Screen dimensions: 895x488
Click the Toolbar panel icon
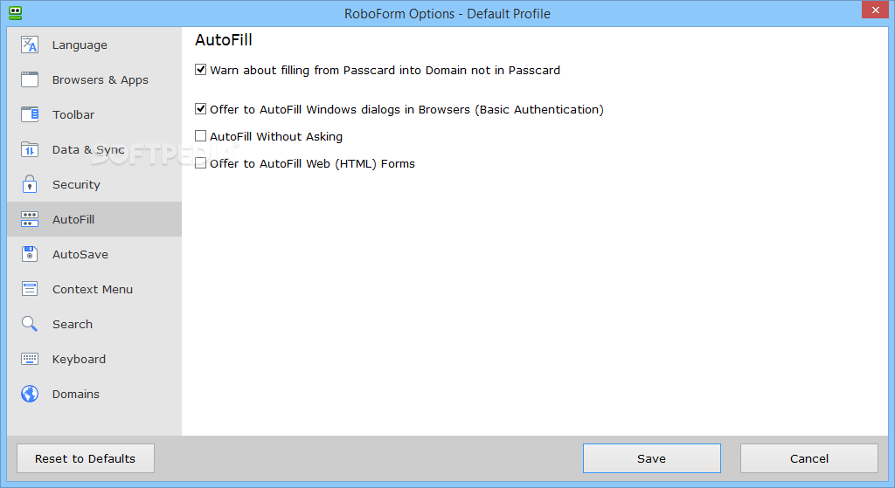pos(29,114)
